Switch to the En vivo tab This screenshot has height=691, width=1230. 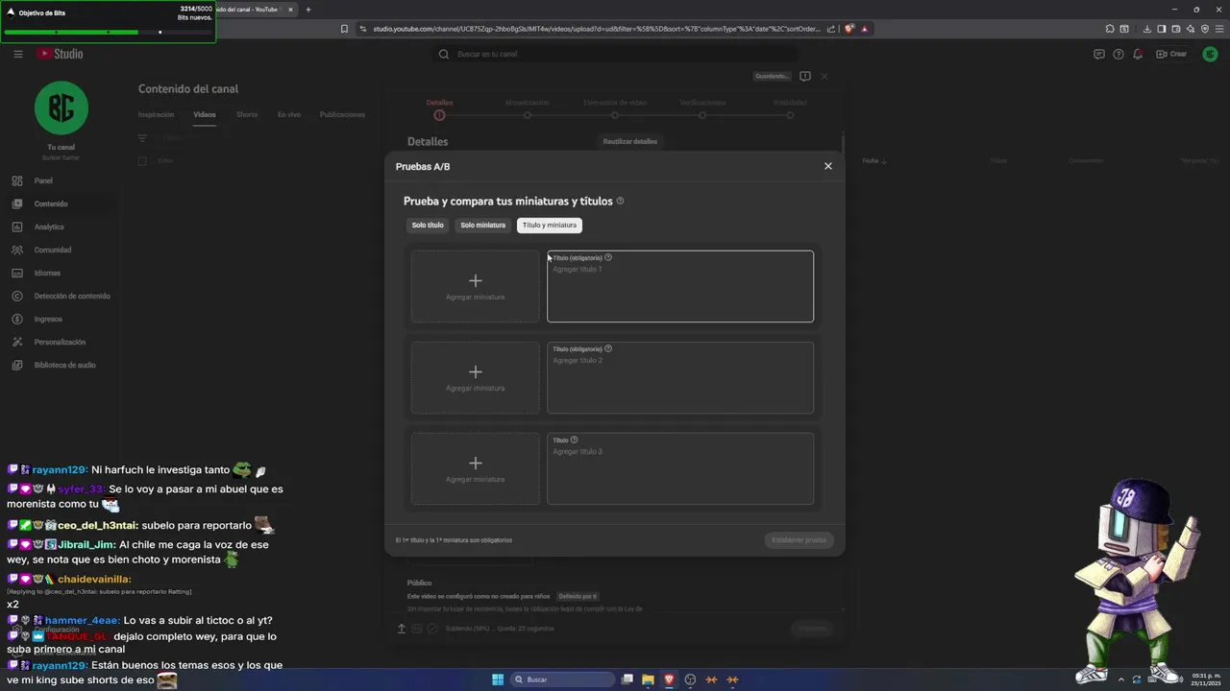tap(289, 114)
